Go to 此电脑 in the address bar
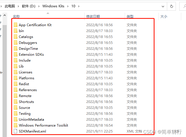The height and width of the screenshot is (137, 186). click(10, 6)
